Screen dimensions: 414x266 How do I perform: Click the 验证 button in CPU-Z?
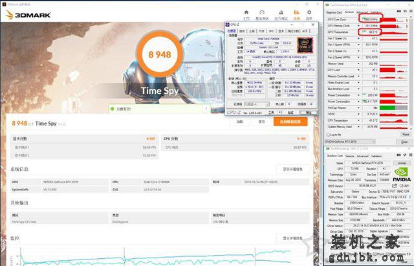[290, 113]
